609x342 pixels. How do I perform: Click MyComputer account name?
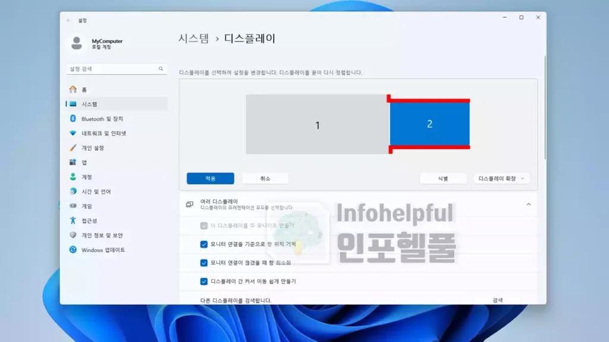[107, 41]
